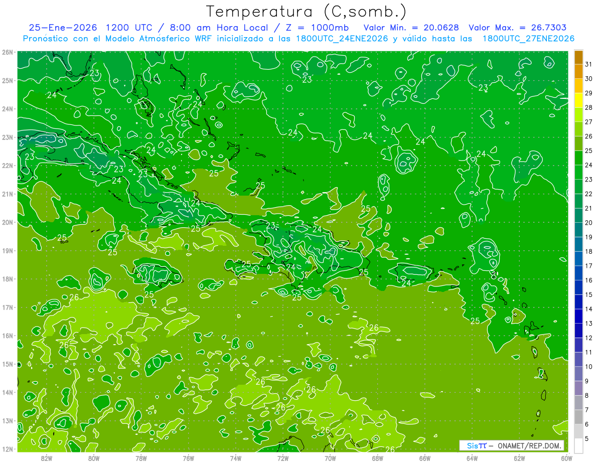Click the dark blue swatch between 13 and 14
602x465 pixels.
pos(578,316)
